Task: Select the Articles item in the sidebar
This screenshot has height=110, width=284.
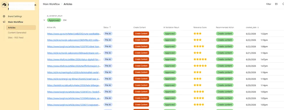Action: click(21, 28)
